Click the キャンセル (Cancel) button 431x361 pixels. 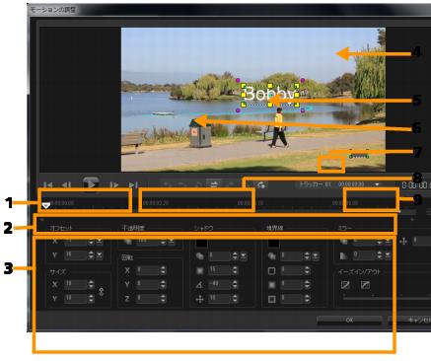(411, 320)
